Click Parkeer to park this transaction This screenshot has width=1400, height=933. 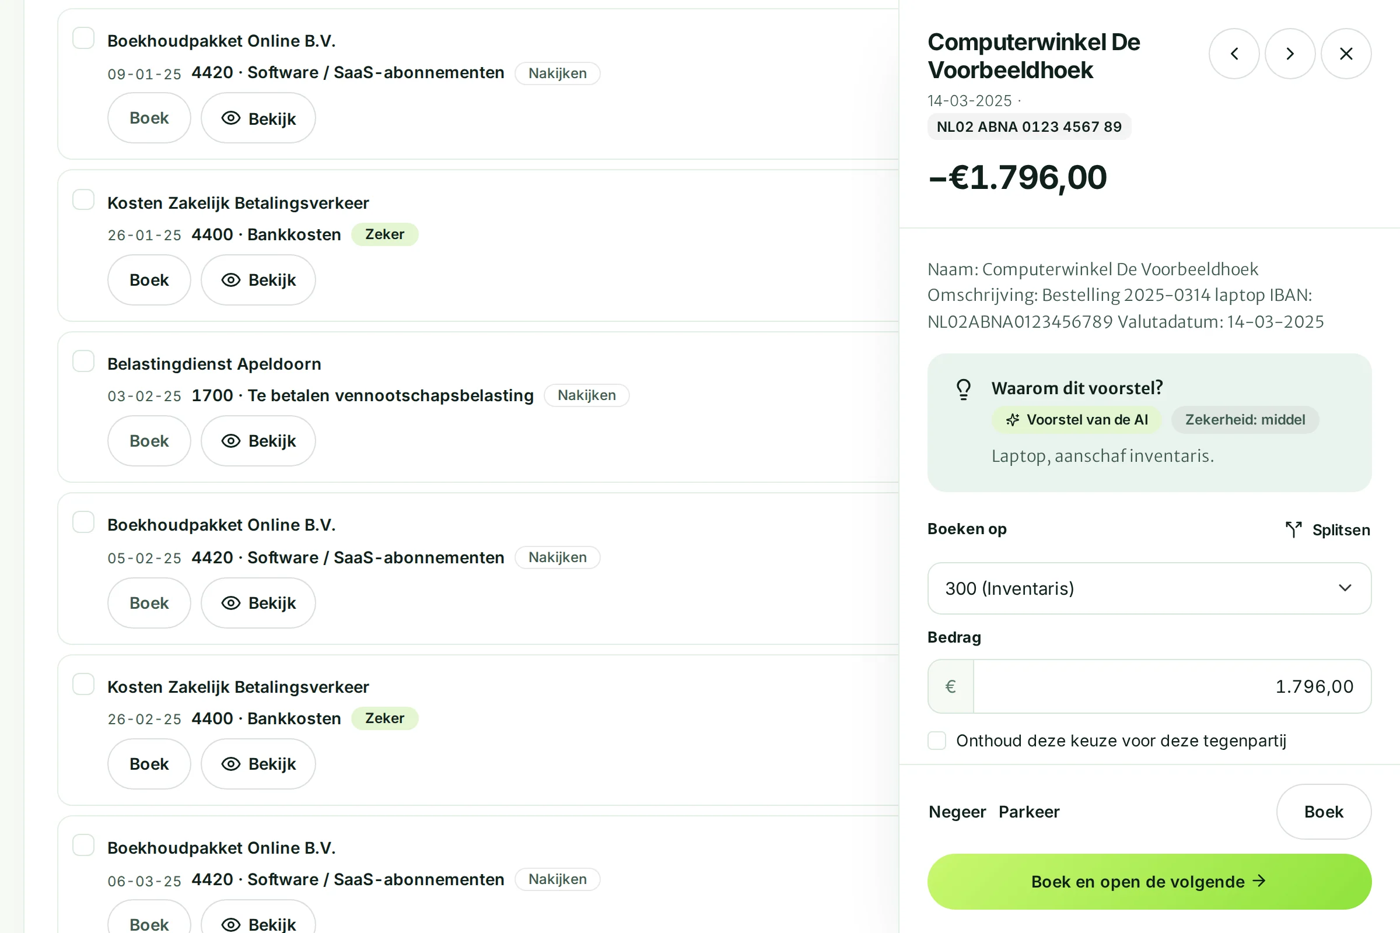1029,812
